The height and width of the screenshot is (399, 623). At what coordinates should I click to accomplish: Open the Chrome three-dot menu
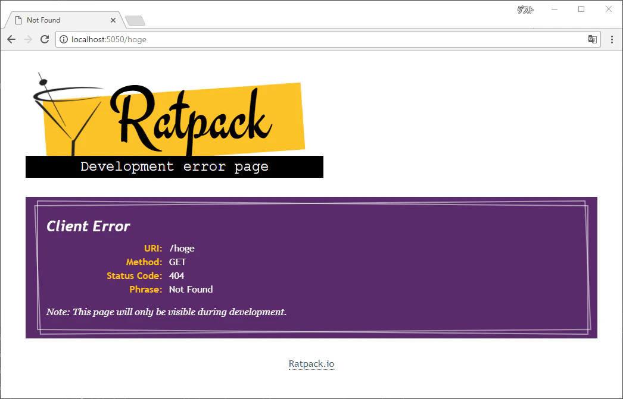point(612,39)
